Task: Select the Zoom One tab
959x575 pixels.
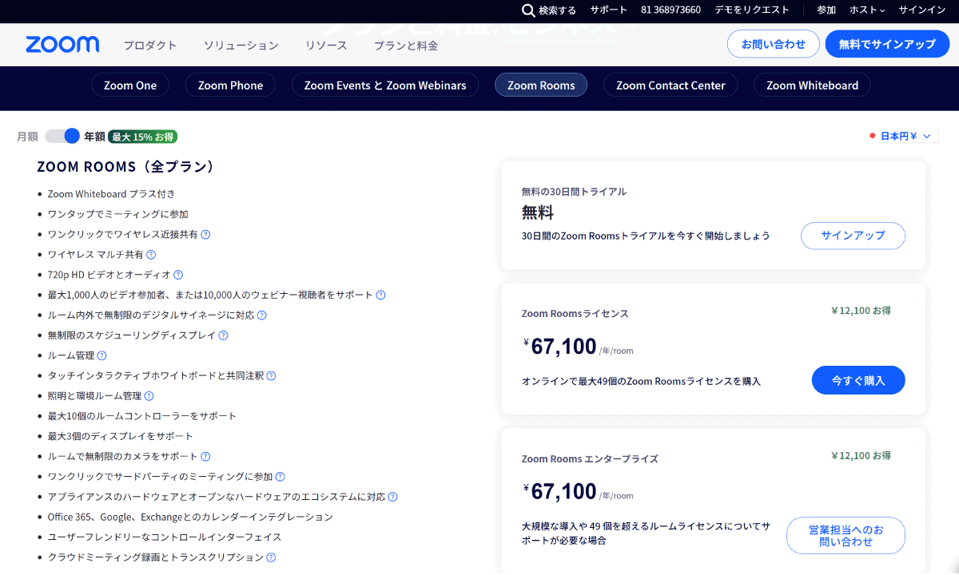Action: [130, 85]
